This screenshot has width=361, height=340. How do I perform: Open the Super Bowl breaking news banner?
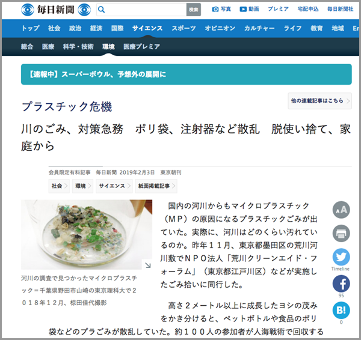187,74
